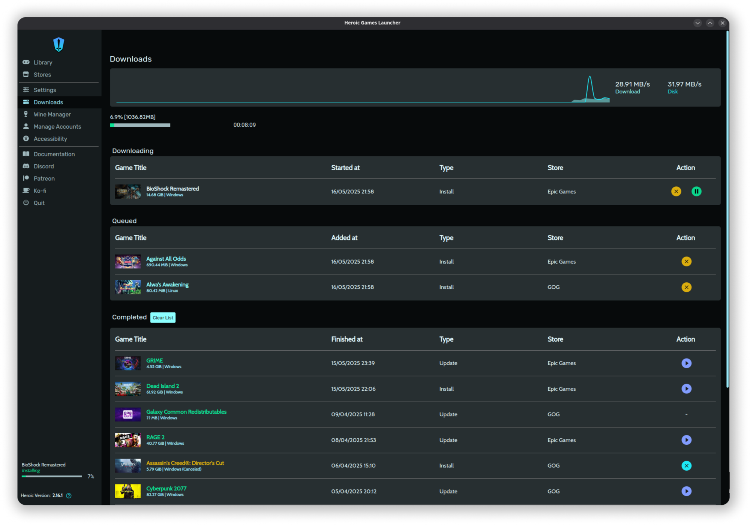Open Against All Odds game page
750x525 pixels.
coord(166,259)
